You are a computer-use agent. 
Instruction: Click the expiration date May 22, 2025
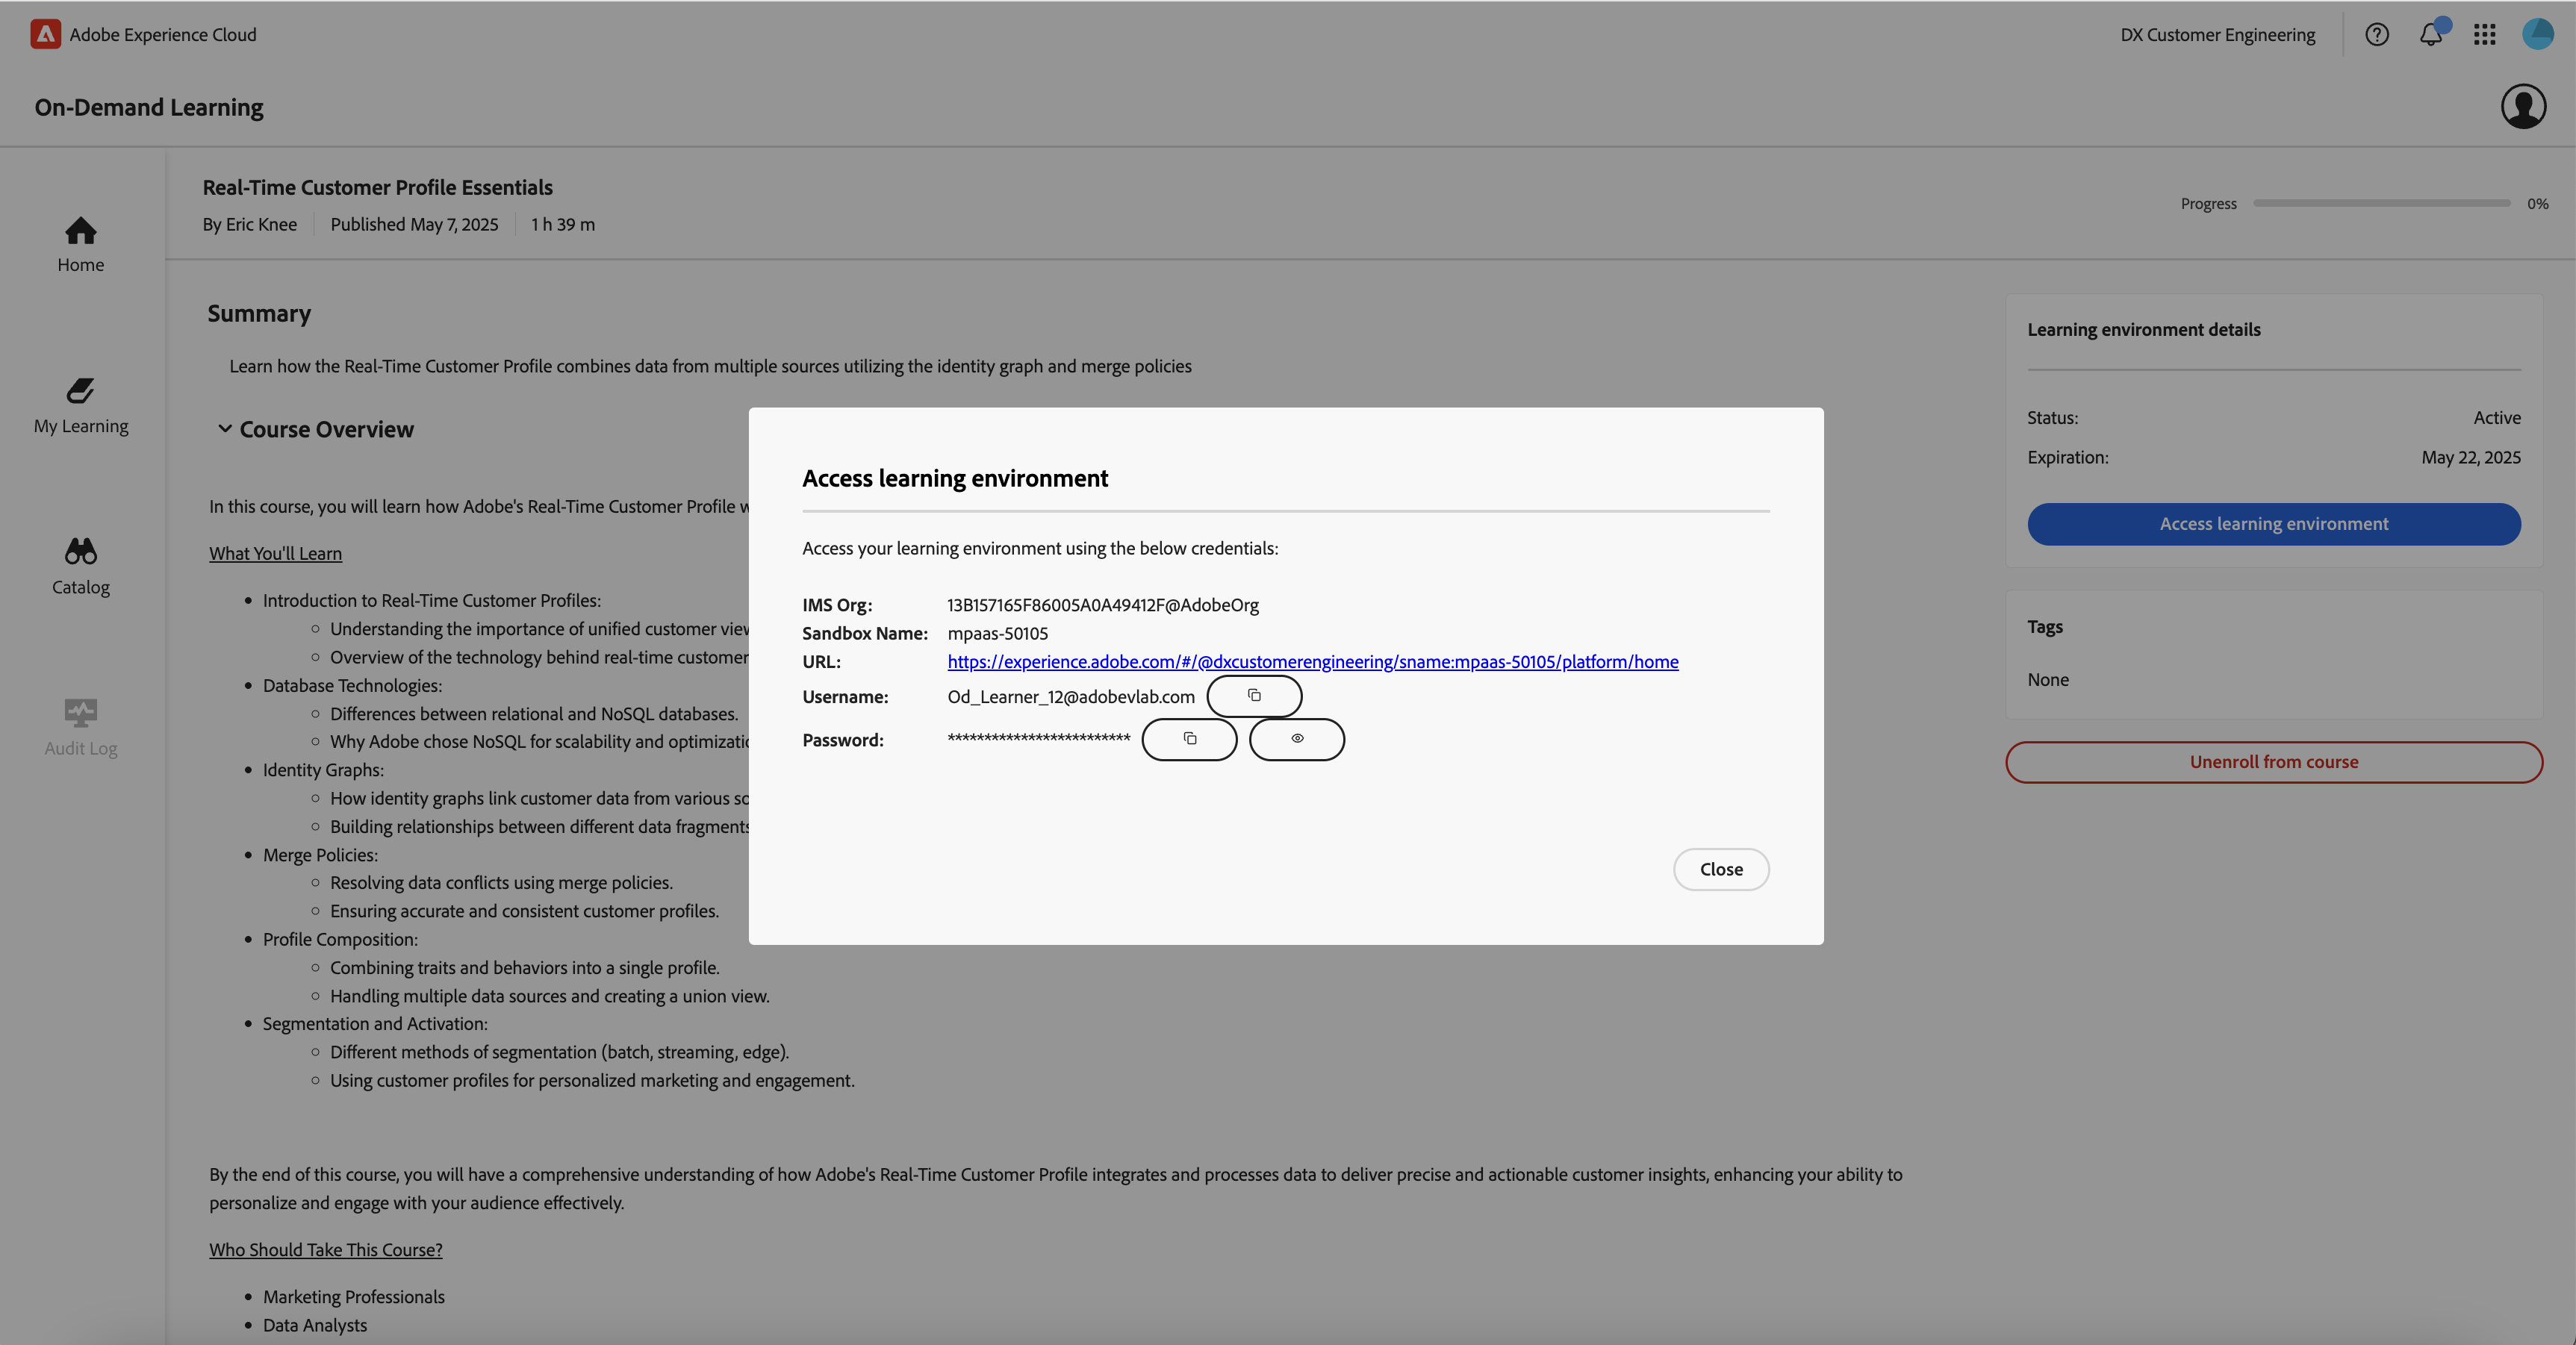click(x=2470, y=457)
